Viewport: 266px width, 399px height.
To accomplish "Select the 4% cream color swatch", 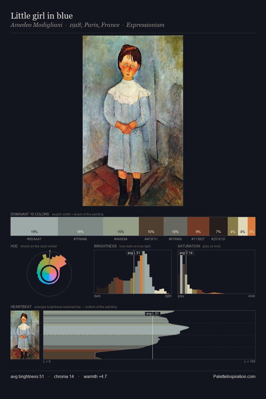I will (x=243, y=226).
